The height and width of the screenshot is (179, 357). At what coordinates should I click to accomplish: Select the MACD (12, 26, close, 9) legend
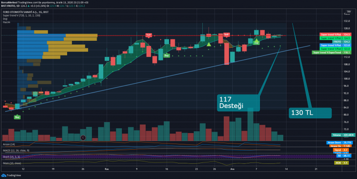click(x=16, y=151)
